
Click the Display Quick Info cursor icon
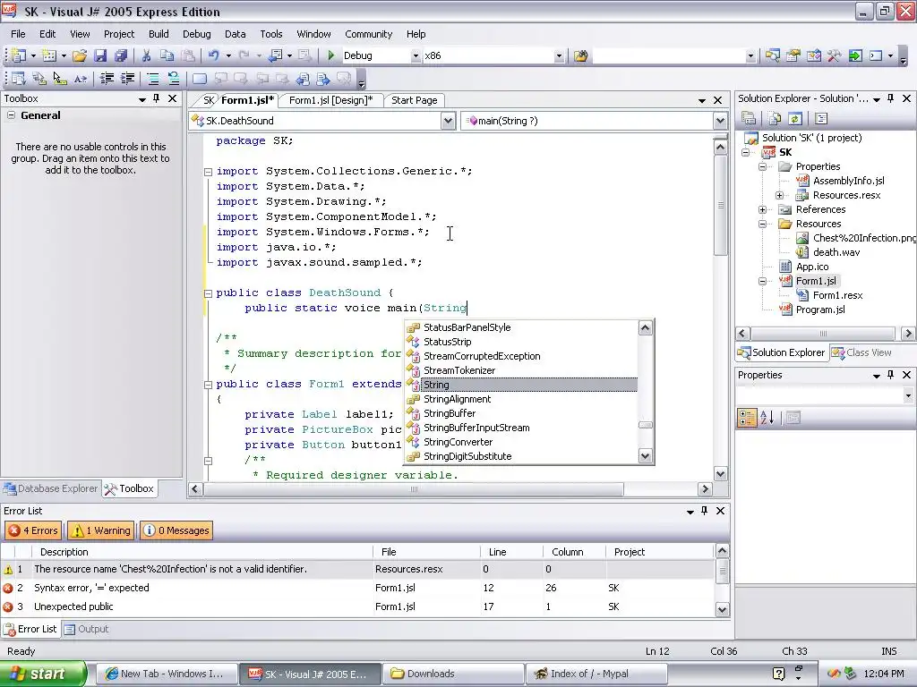pos(59,79)
